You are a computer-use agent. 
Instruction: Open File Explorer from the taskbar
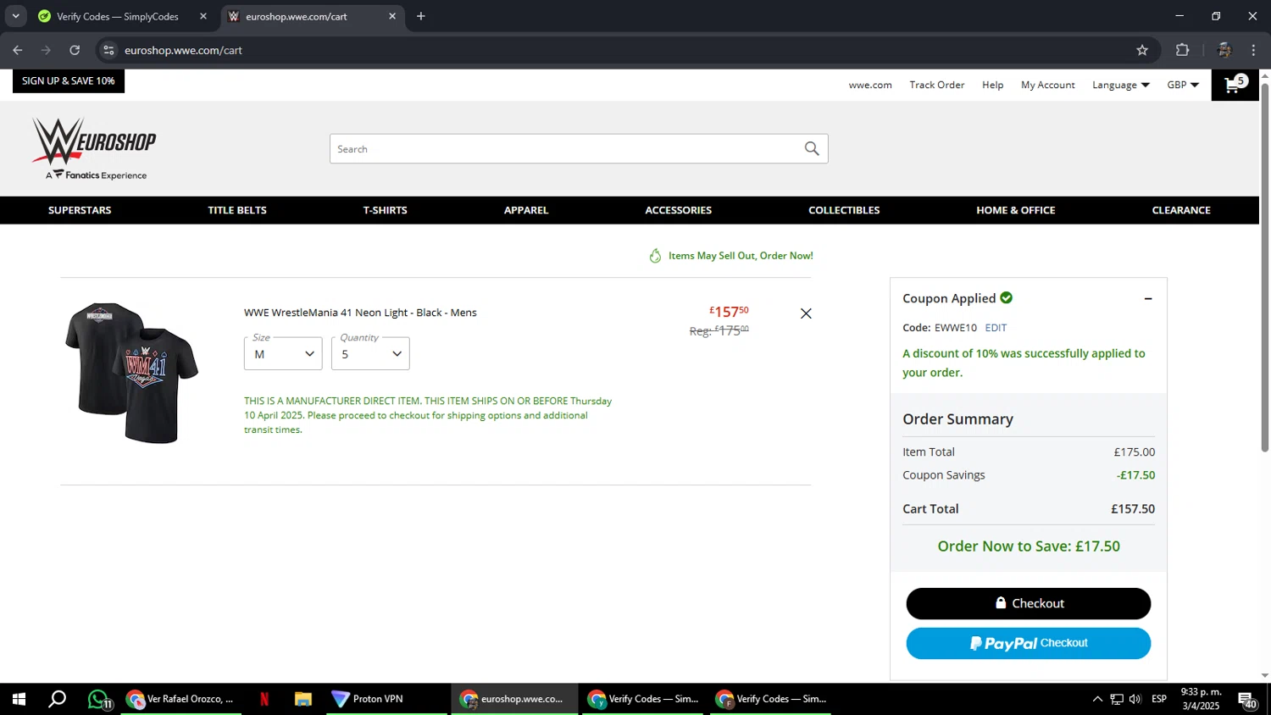coord(303,699)
